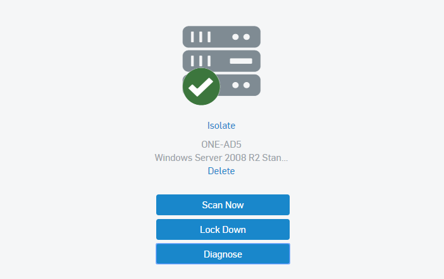444x279 pixels.
Task: Click the Delete link below the OS name
Action: coord(221,171)
